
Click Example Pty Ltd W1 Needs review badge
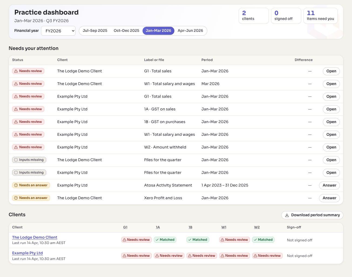click(234, 256)
